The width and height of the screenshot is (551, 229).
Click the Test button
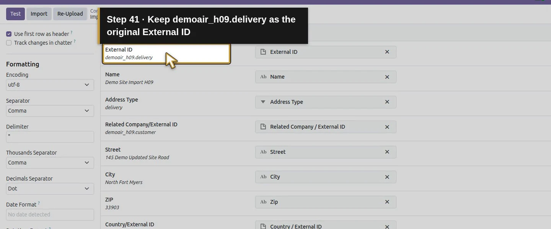tap(15, 14)
